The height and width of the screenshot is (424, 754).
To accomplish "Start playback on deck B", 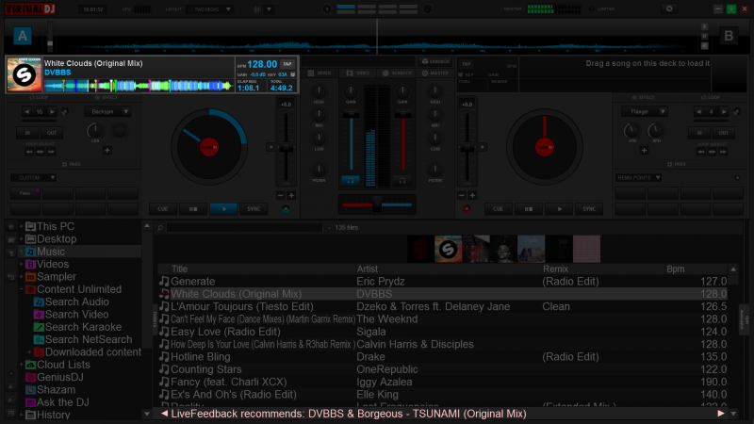I will (x=559, y=209).
